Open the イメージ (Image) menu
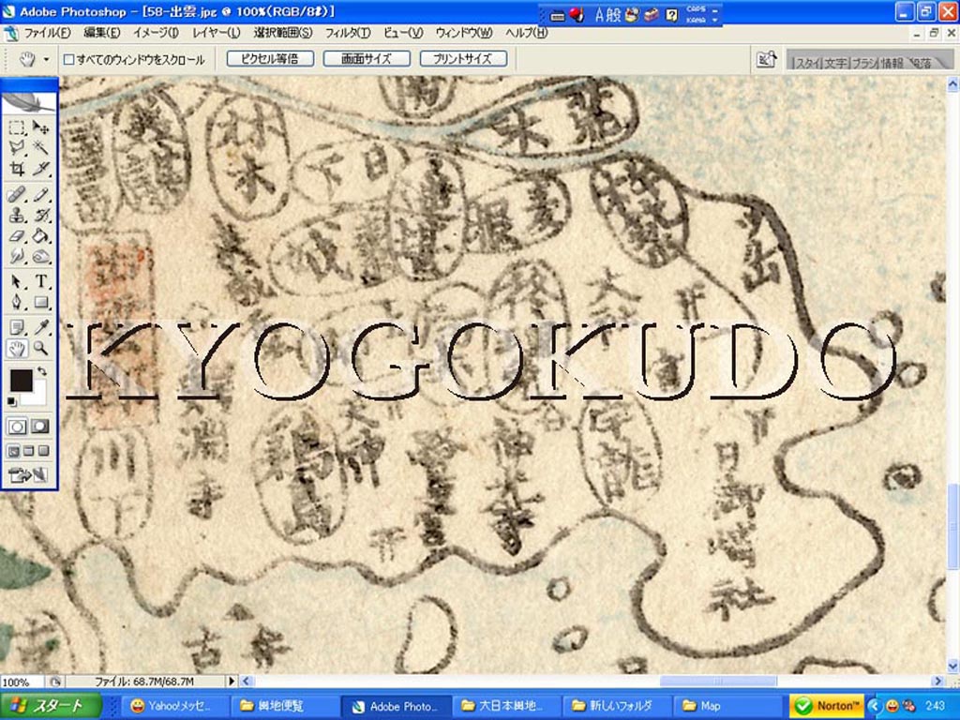Viewport: 960px width, 720px height. 157,33
